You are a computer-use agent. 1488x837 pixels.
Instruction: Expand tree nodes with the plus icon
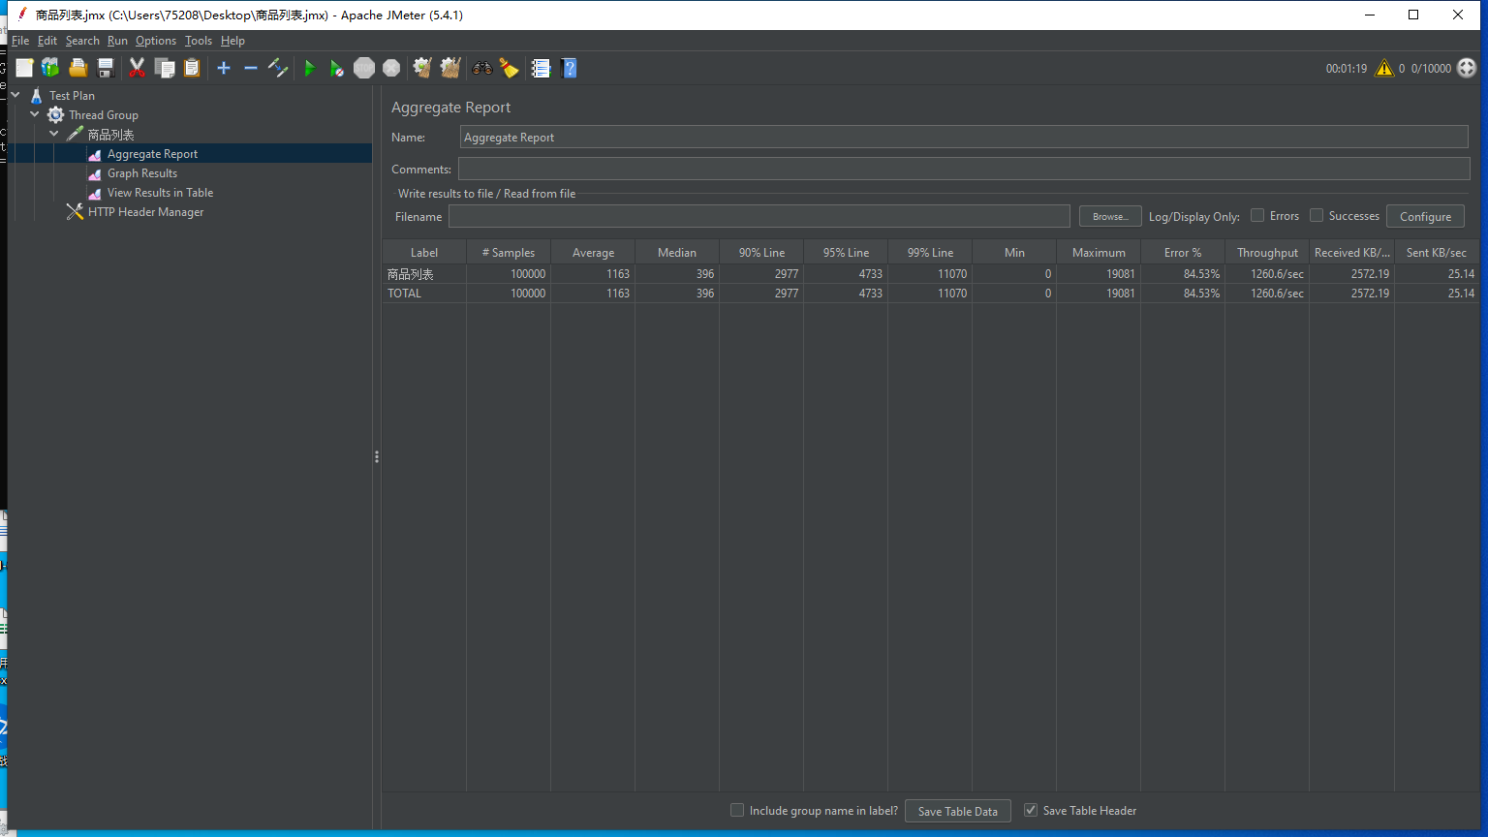(x=224, y=68)
